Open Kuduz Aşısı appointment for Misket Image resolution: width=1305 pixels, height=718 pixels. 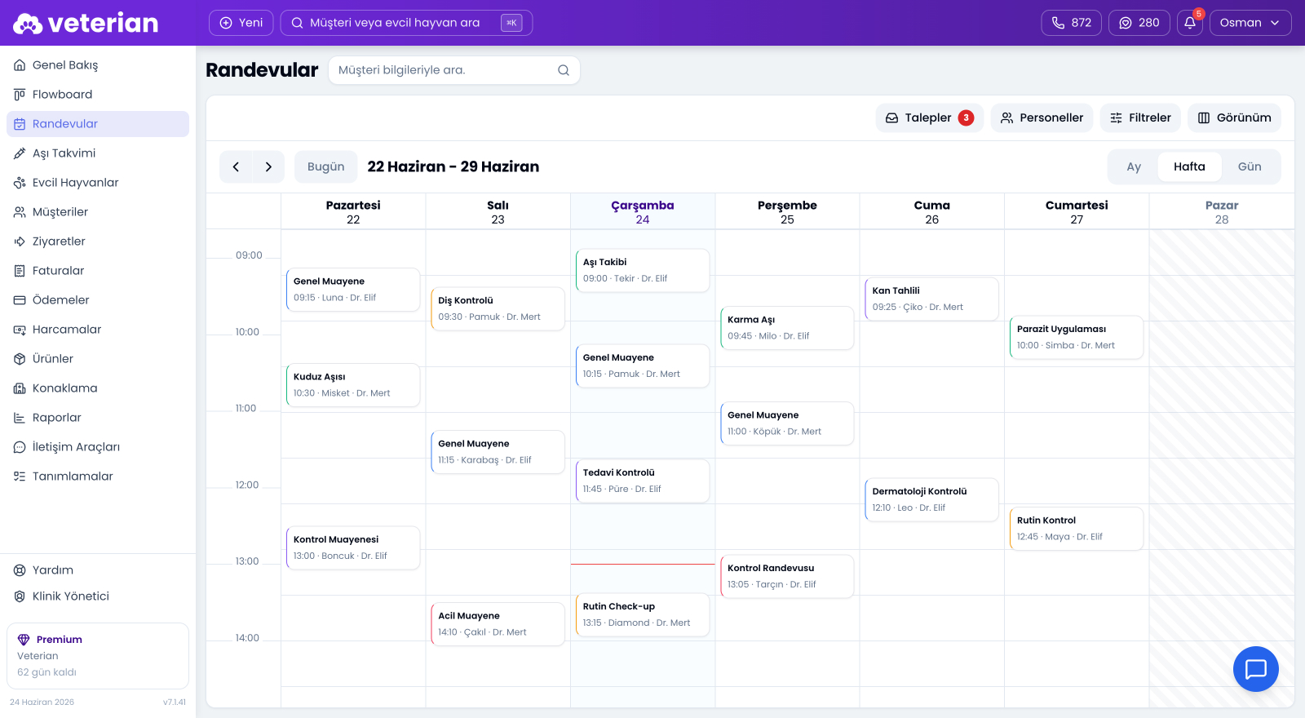tap(353, 385)
